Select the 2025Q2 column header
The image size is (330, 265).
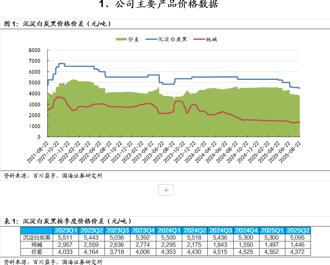tap(298, 230)
